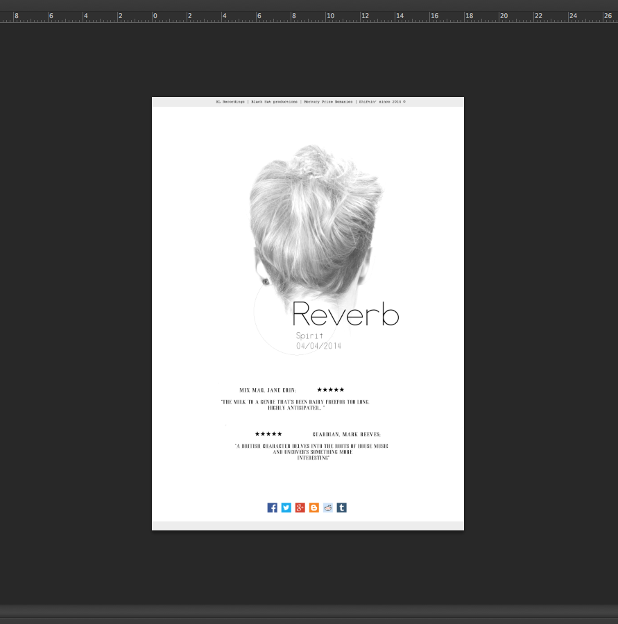Select the "AND UNCOVER'S SOMETHING MORE" line

point(313,452)
